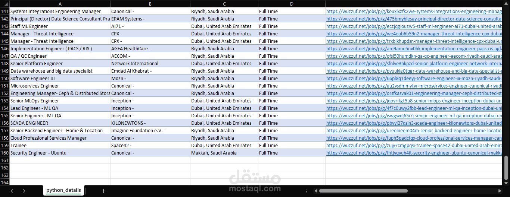
Task: Select the 'Senior Platform Engineer' cell
Action: [60, 63]
